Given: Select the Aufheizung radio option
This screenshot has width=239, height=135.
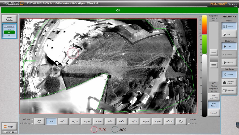Looking at the screenshot, I should (x=32, y=123).
